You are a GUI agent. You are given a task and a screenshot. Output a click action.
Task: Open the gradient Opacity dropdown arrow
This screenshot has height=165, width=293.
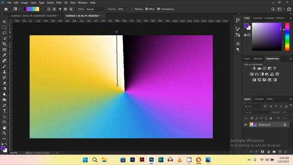pos(126,9)
